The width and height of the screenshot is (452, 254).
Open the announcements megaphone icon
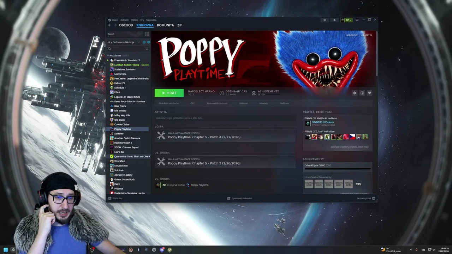pos(325,20)
